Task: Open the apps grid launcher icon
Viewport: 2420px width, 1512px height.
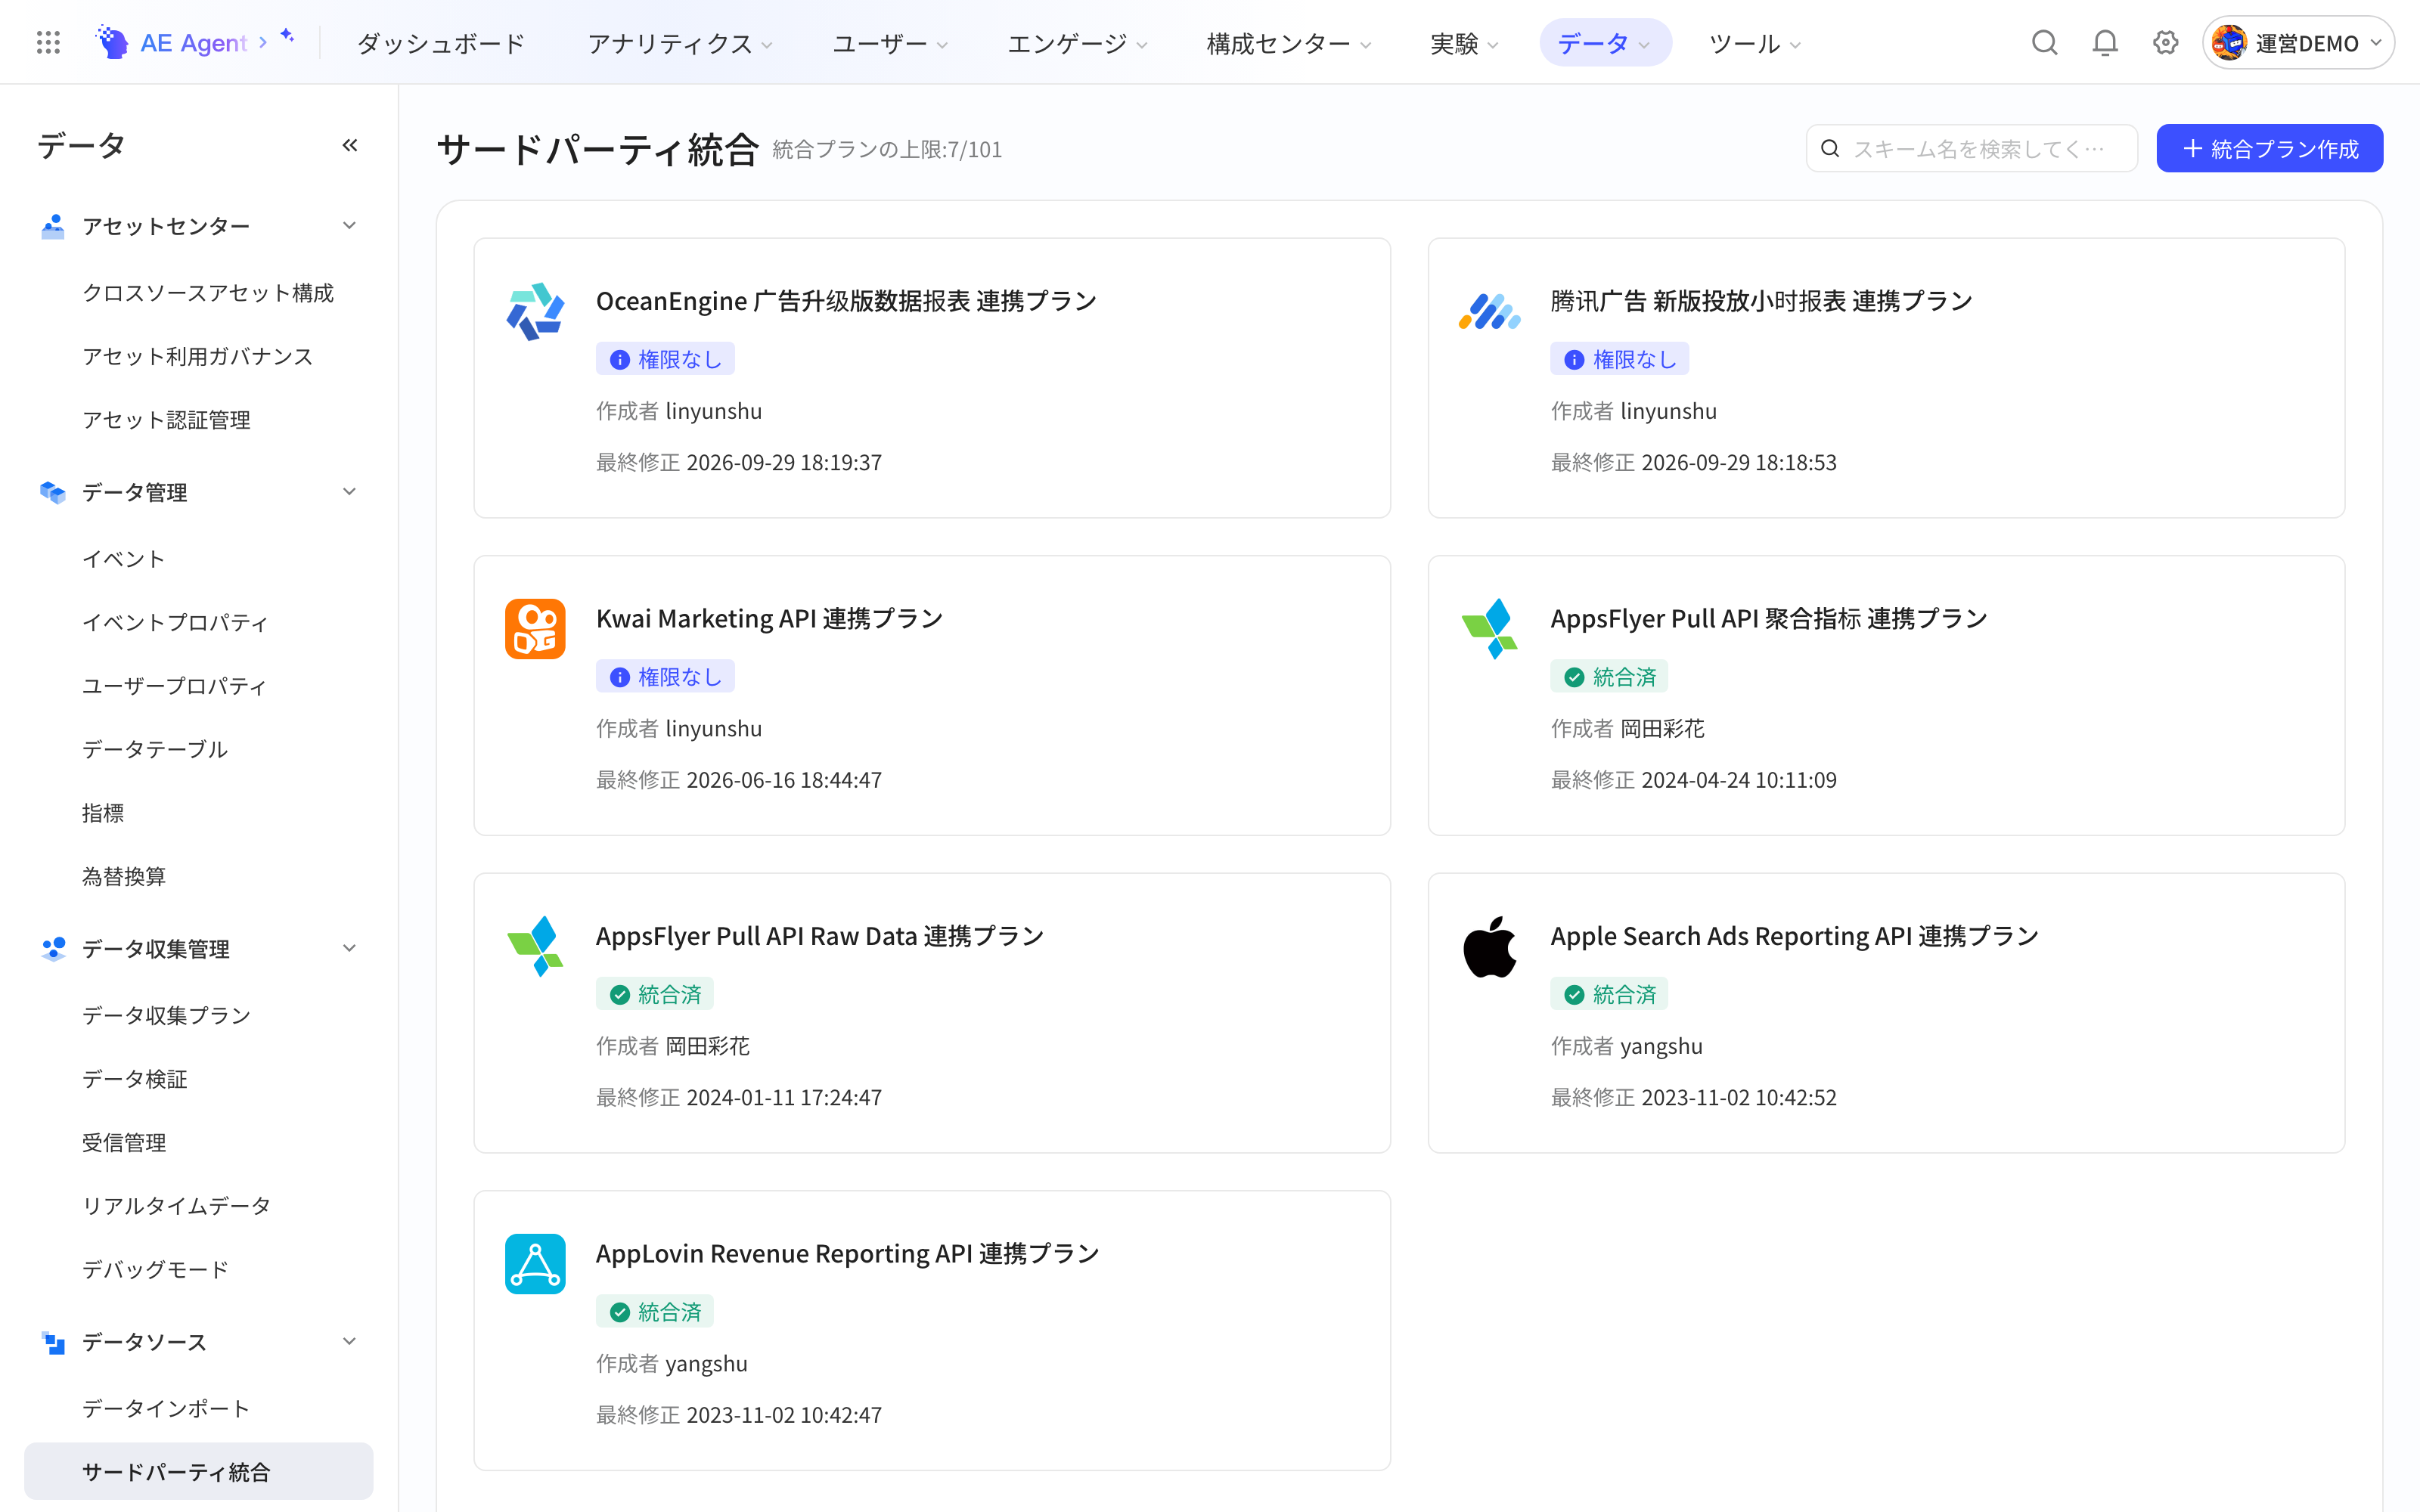Action: (48, 42)
